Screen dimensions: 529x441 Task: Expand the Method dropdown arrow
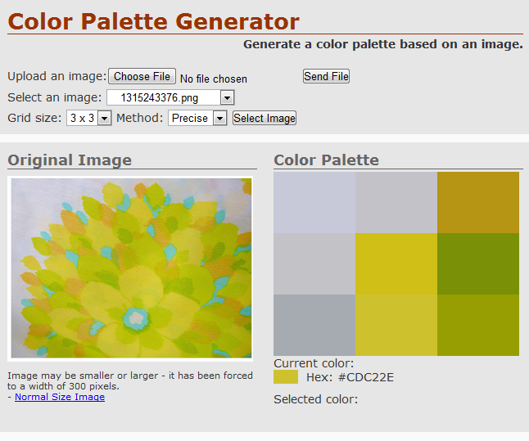click(x=219, y=119)
